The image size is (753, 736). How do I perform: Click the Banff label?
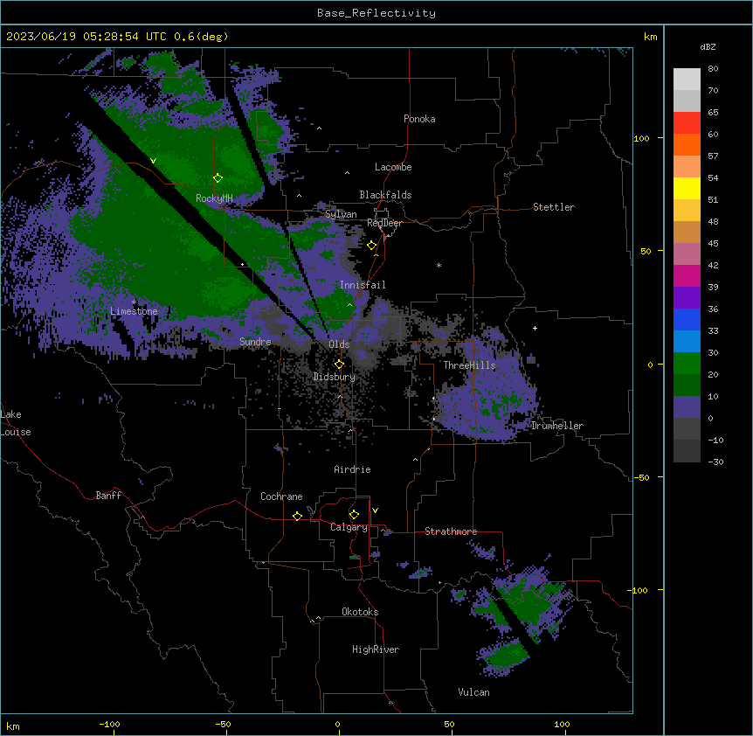108,496
